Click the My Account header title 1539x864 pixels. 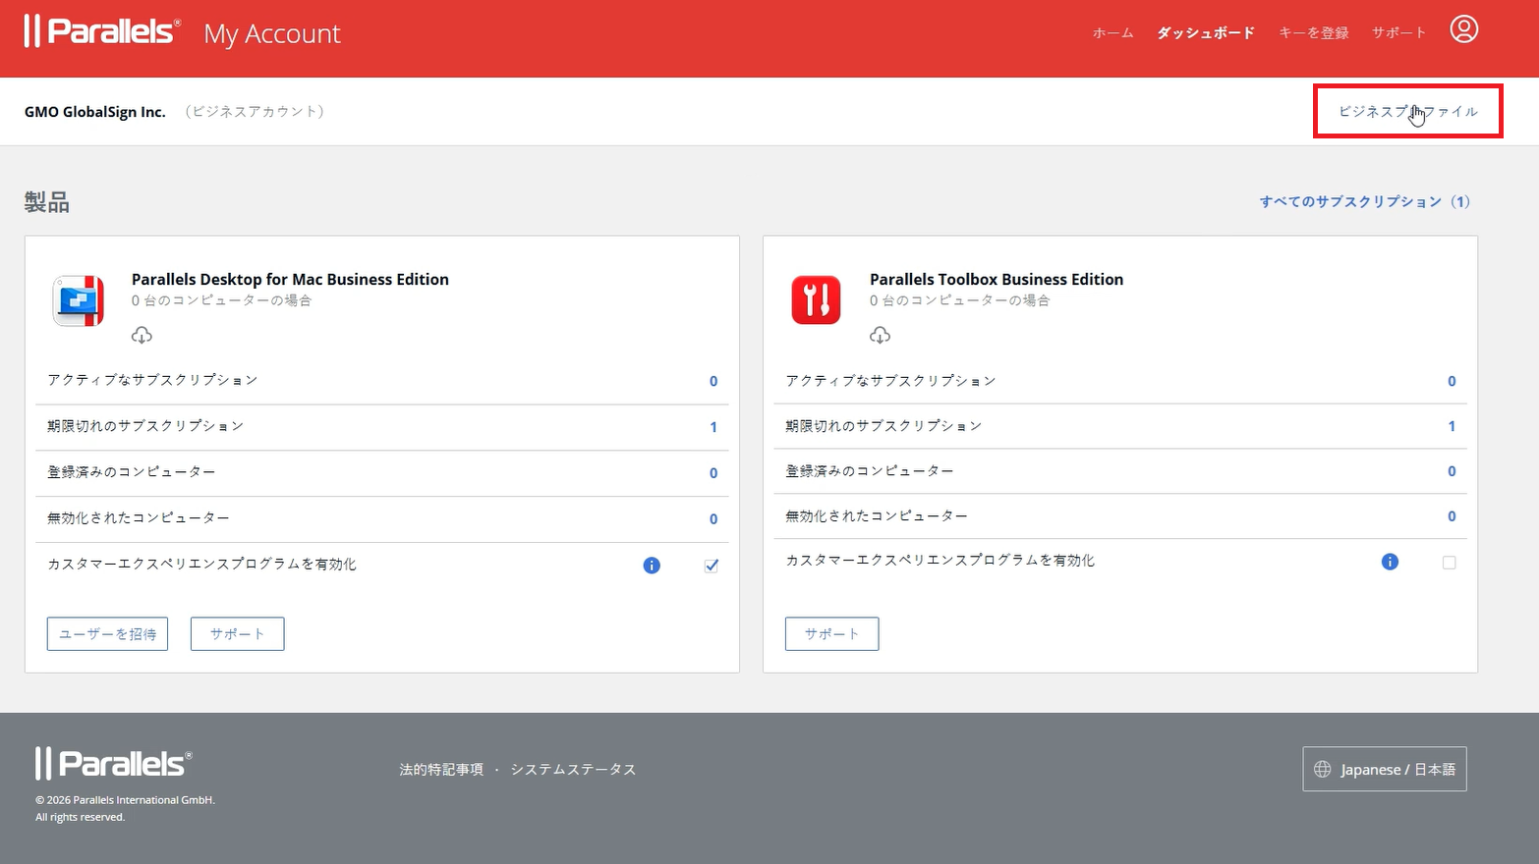click(272, 33)
